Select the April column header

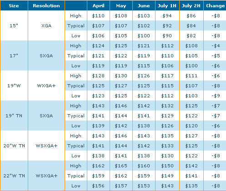pyautogui.click(x=98, y=5)
